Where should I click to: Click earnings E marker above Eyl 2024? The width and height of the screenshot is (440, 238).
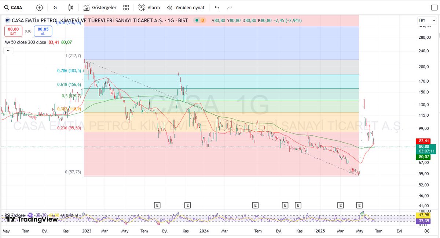(x=285, y=205)
